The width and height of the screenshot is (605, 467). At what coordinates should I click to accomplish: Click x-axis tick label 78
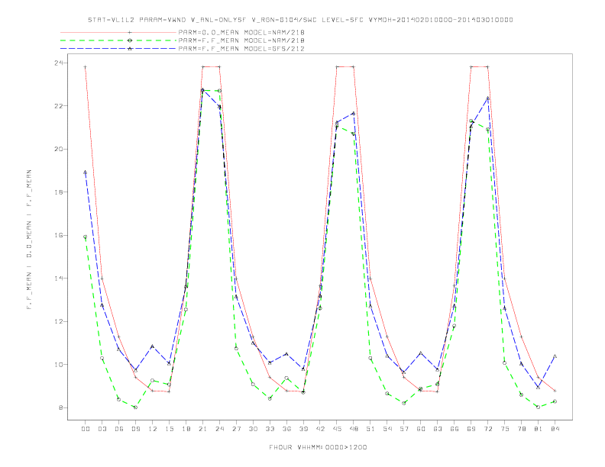[521, 429]
